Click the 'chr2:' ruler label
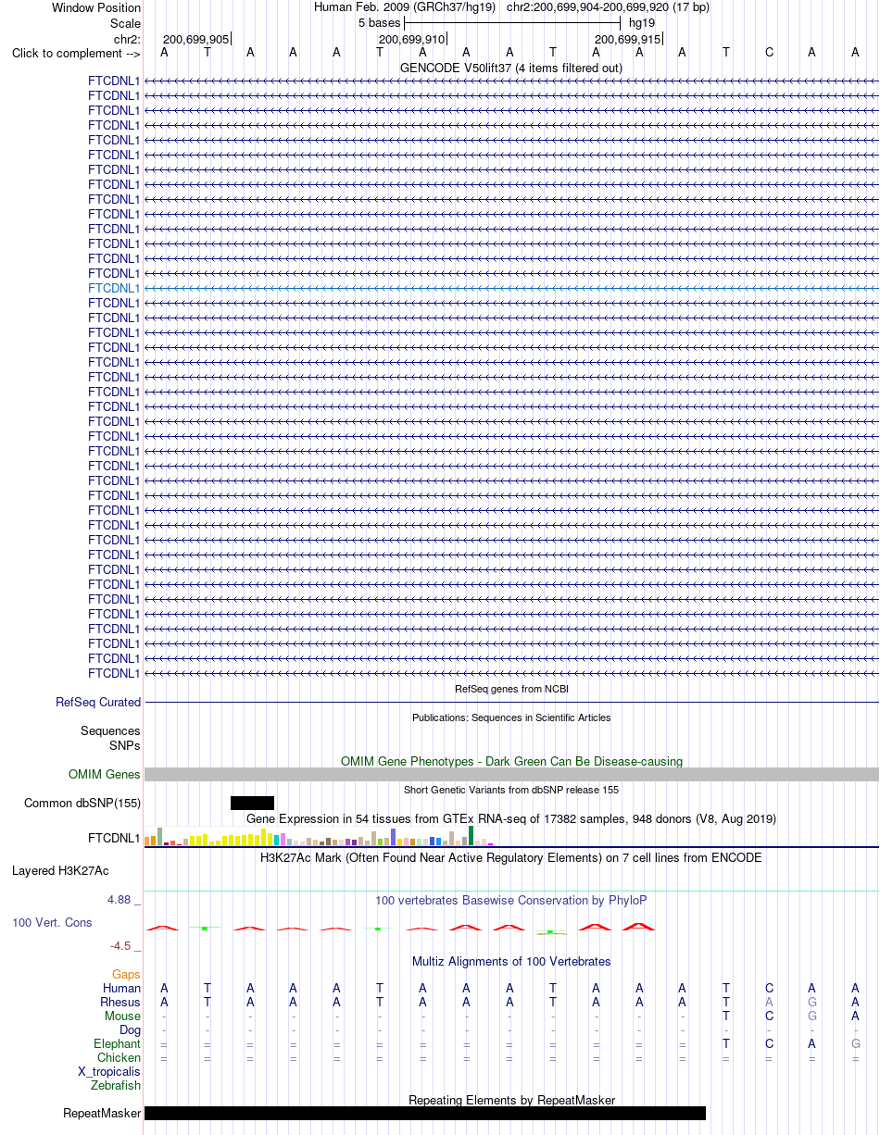Image resolution: width=880 pixels, height=1135 pixels. [127, 39]
